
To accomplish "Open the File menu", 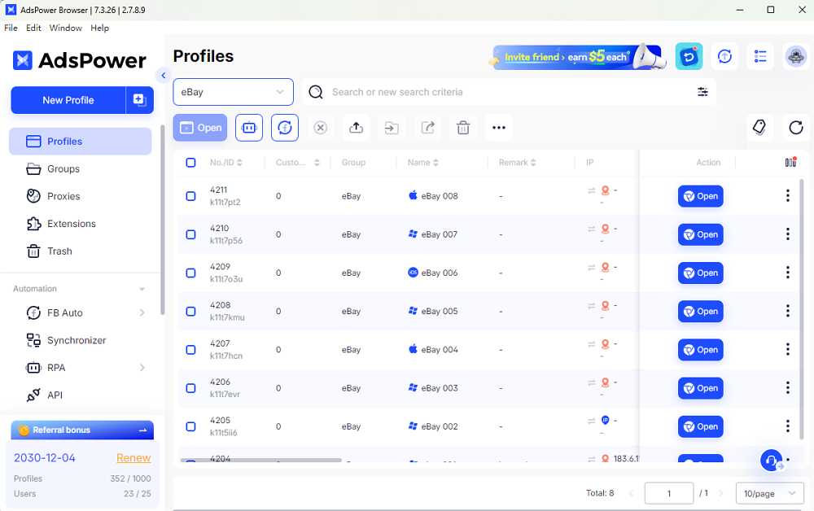I will coord(11,28).
